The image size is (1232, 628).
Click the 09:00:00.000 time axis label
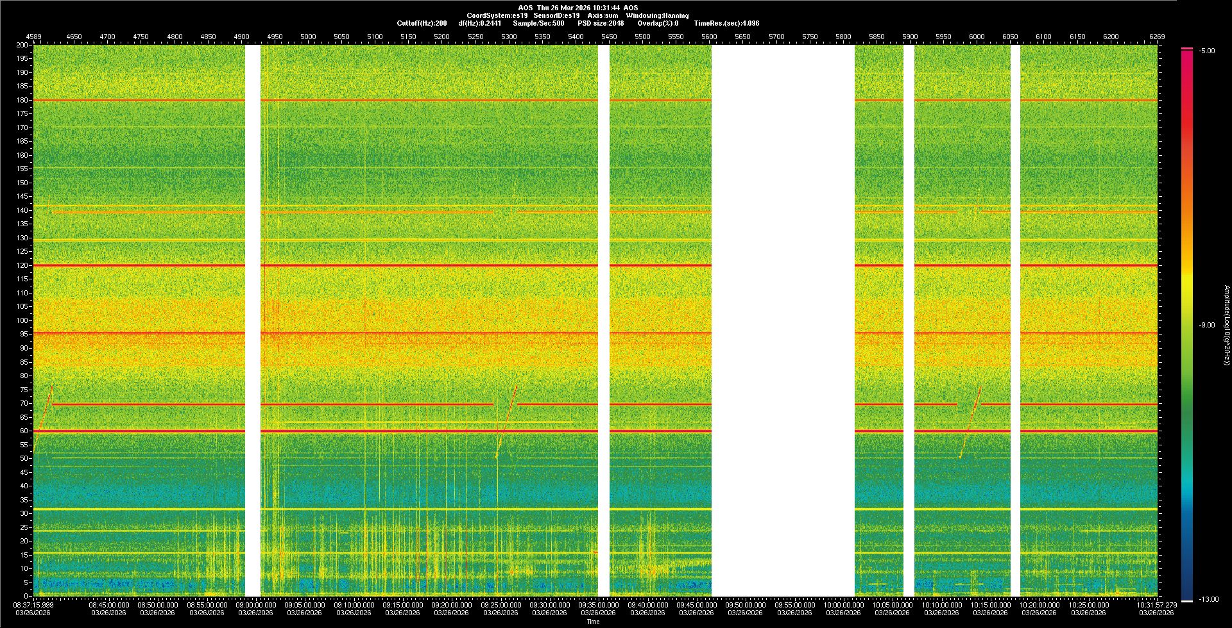(255, 604)
